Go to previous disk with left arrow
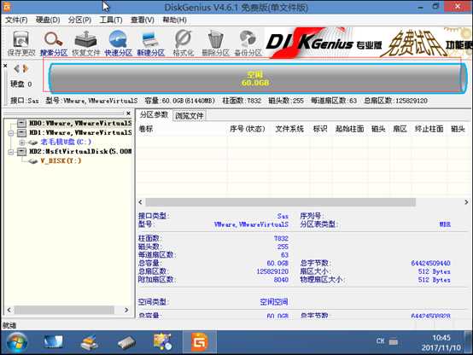This screenshot has height=355, width=473. (16, 69)
